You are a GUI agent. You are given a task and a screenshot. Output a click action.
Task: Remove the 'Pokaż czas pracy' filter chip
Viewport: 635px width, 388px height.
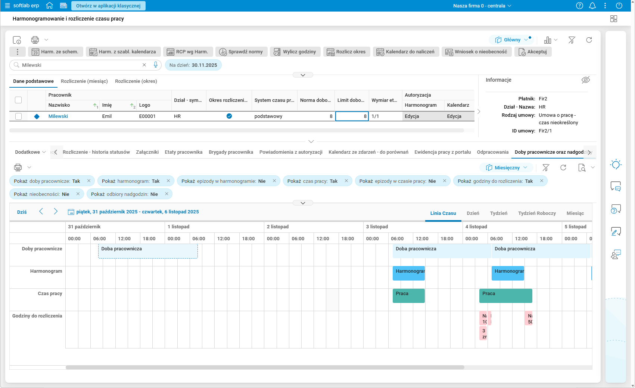(x=346, y=181)
